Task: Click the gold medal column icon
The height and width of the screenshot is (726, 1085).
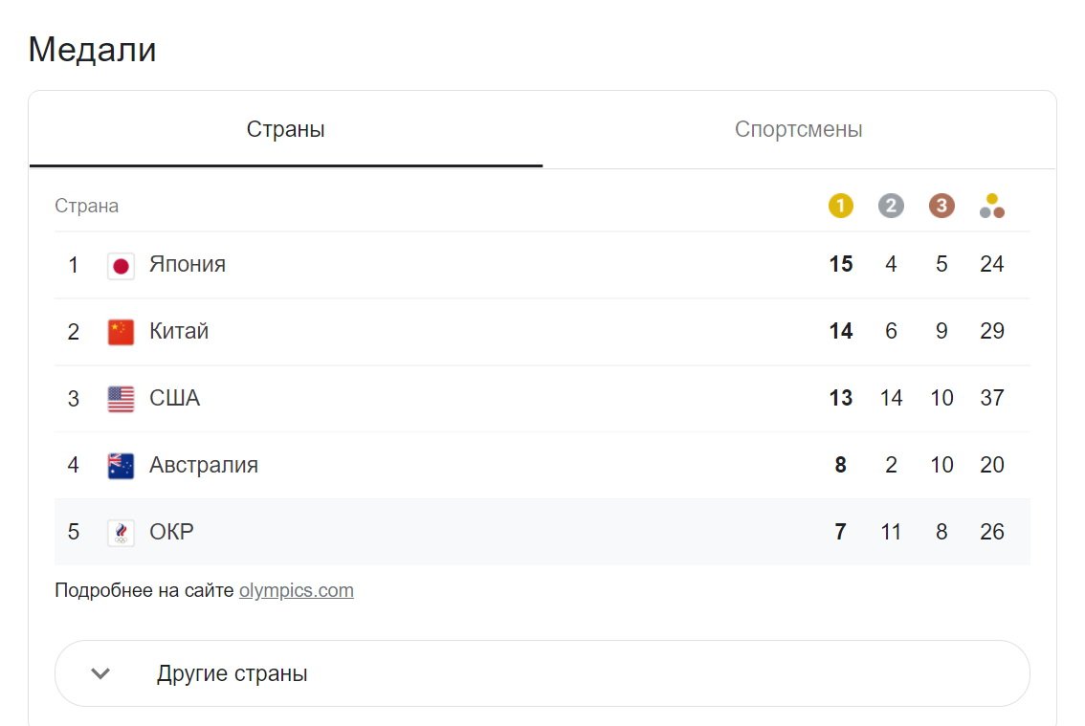Action: pyautogui.click(x=840, y=206)
